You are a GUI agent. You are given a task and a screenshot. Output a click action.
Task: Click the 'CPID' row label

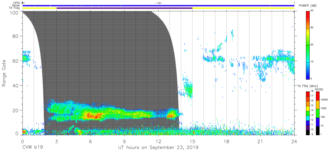click(x=17, y=3)
